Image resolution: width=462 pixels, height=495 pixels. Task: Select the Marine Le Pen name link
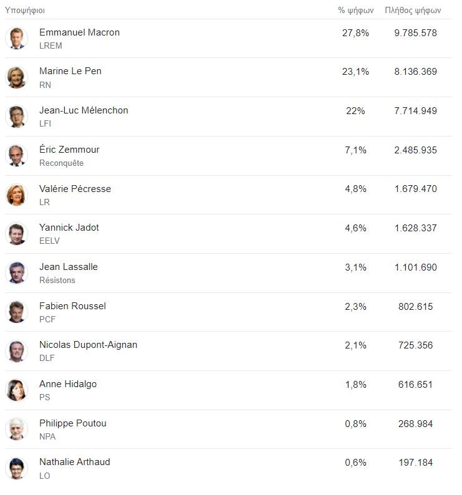click(x=70, y=71)
